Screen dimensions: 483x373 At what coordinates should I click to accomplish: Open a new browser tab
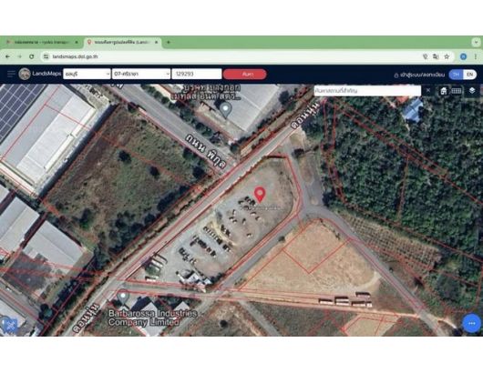[169, 42]
